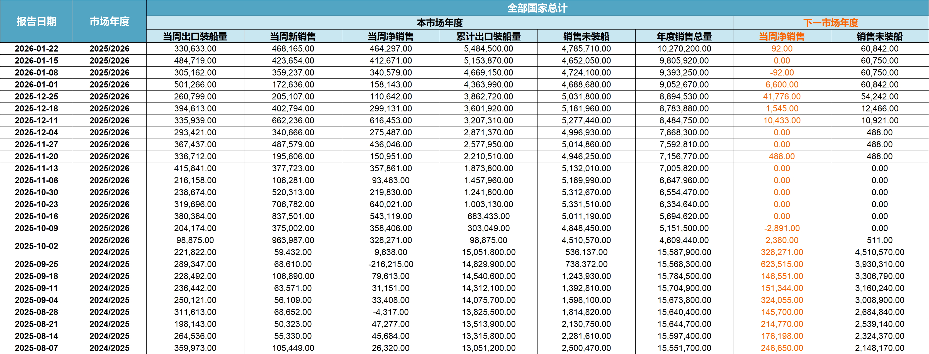Select the 963,987.00 new sales cell
This screenshot has width=929, height=354.
pyautogui.click(x=293, y=240)
